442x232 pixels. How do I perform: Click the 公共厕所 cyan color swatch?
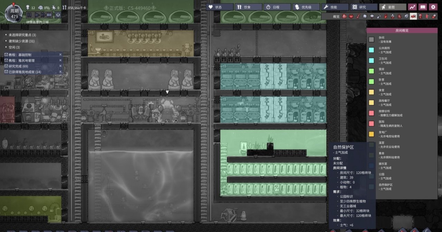coord(371,50)
